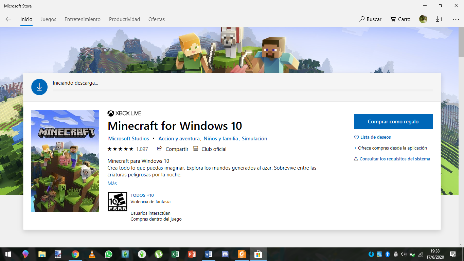The width and height of the screenshot is (464, 261).
Task: Open the notification action center
Action: coord(453,254)
